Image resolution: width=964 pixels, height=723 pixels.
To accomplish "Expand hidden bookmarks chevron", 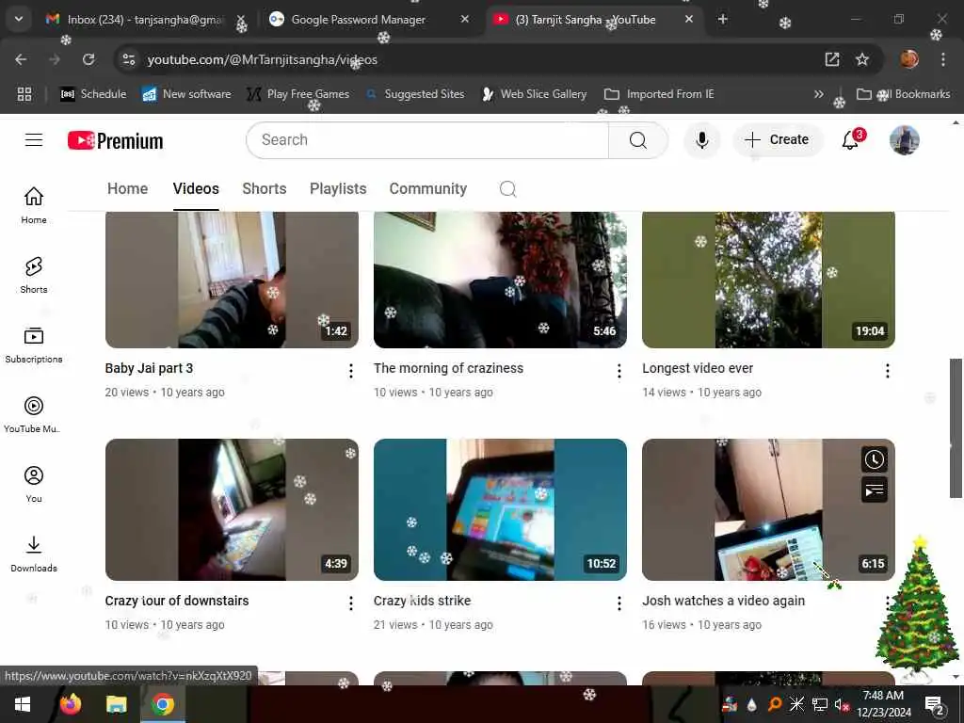I will coord(818,94).
